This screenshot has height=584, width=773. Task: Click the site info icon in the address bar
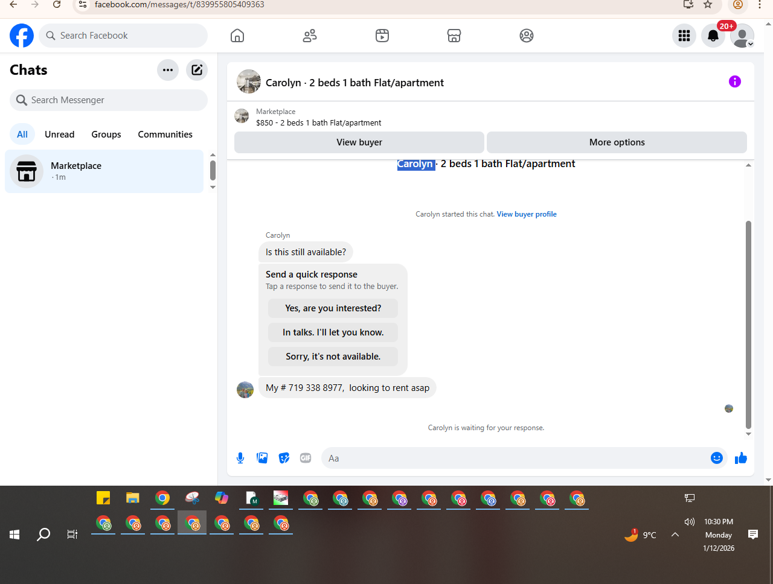pos(83,4)
